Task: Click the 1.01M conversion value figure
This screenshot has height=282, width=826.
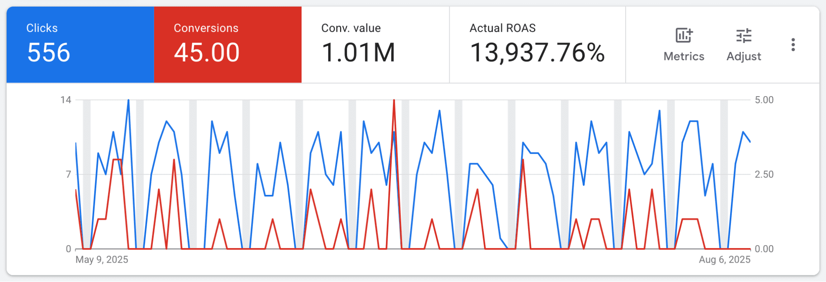Action: [358, 53]
